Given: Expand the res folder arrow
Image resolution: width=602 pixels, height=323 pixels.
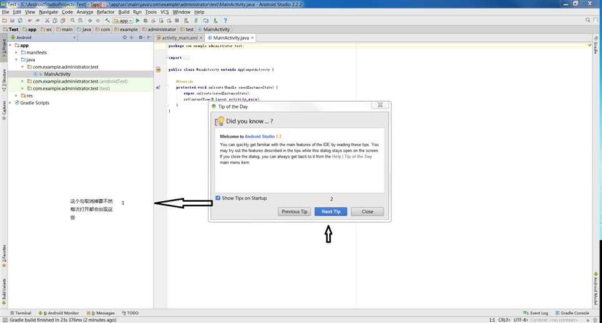Looking at the screenshot, I should [16, 96].
